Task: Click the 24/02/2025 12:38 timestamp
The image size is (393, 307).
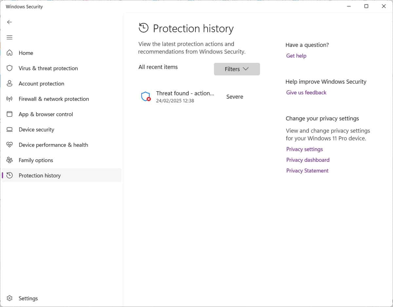Action: [175, 100]
